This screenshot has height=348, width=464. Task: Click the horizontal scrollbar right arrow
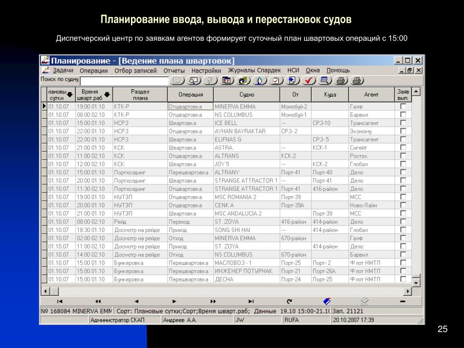coord(408,291)
